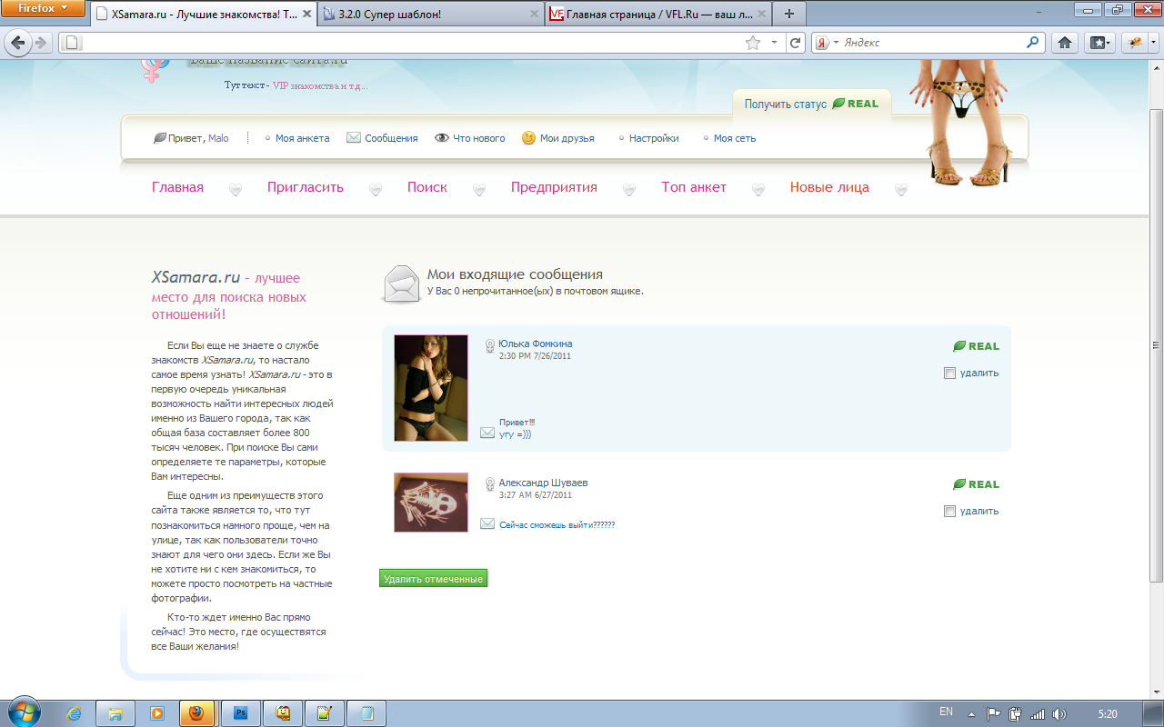Click the search magnifier icon

click(x=1033, y=42)
